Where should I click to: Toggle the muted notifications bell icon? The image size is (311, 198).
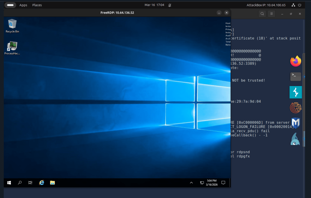coord(170,5)
